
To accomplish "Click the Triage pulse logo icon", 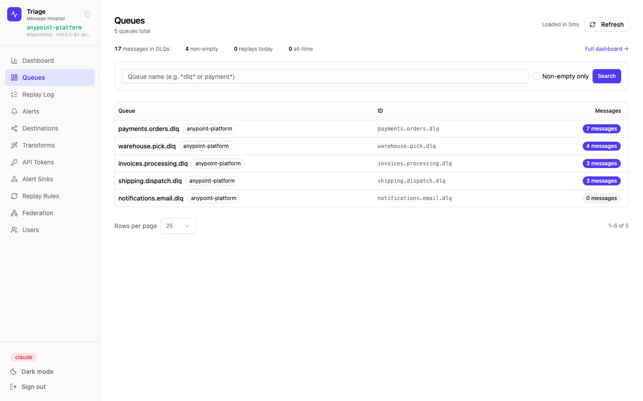I will pyautogui.click(x=14, y=14).
